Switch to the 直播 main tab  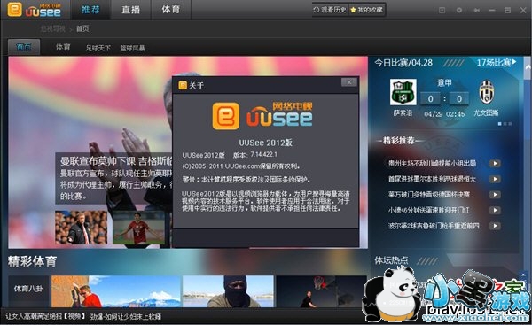coord(131,10)
